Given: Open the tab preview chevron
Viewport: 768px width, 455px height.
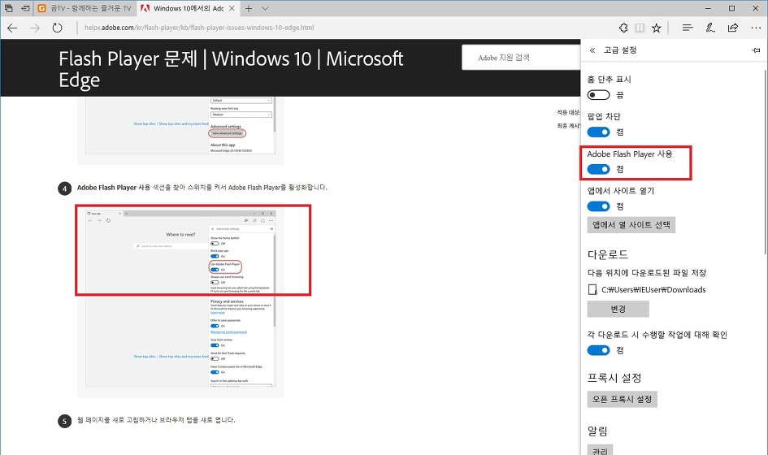Looking at the screenshot, I should click(265, 8).
